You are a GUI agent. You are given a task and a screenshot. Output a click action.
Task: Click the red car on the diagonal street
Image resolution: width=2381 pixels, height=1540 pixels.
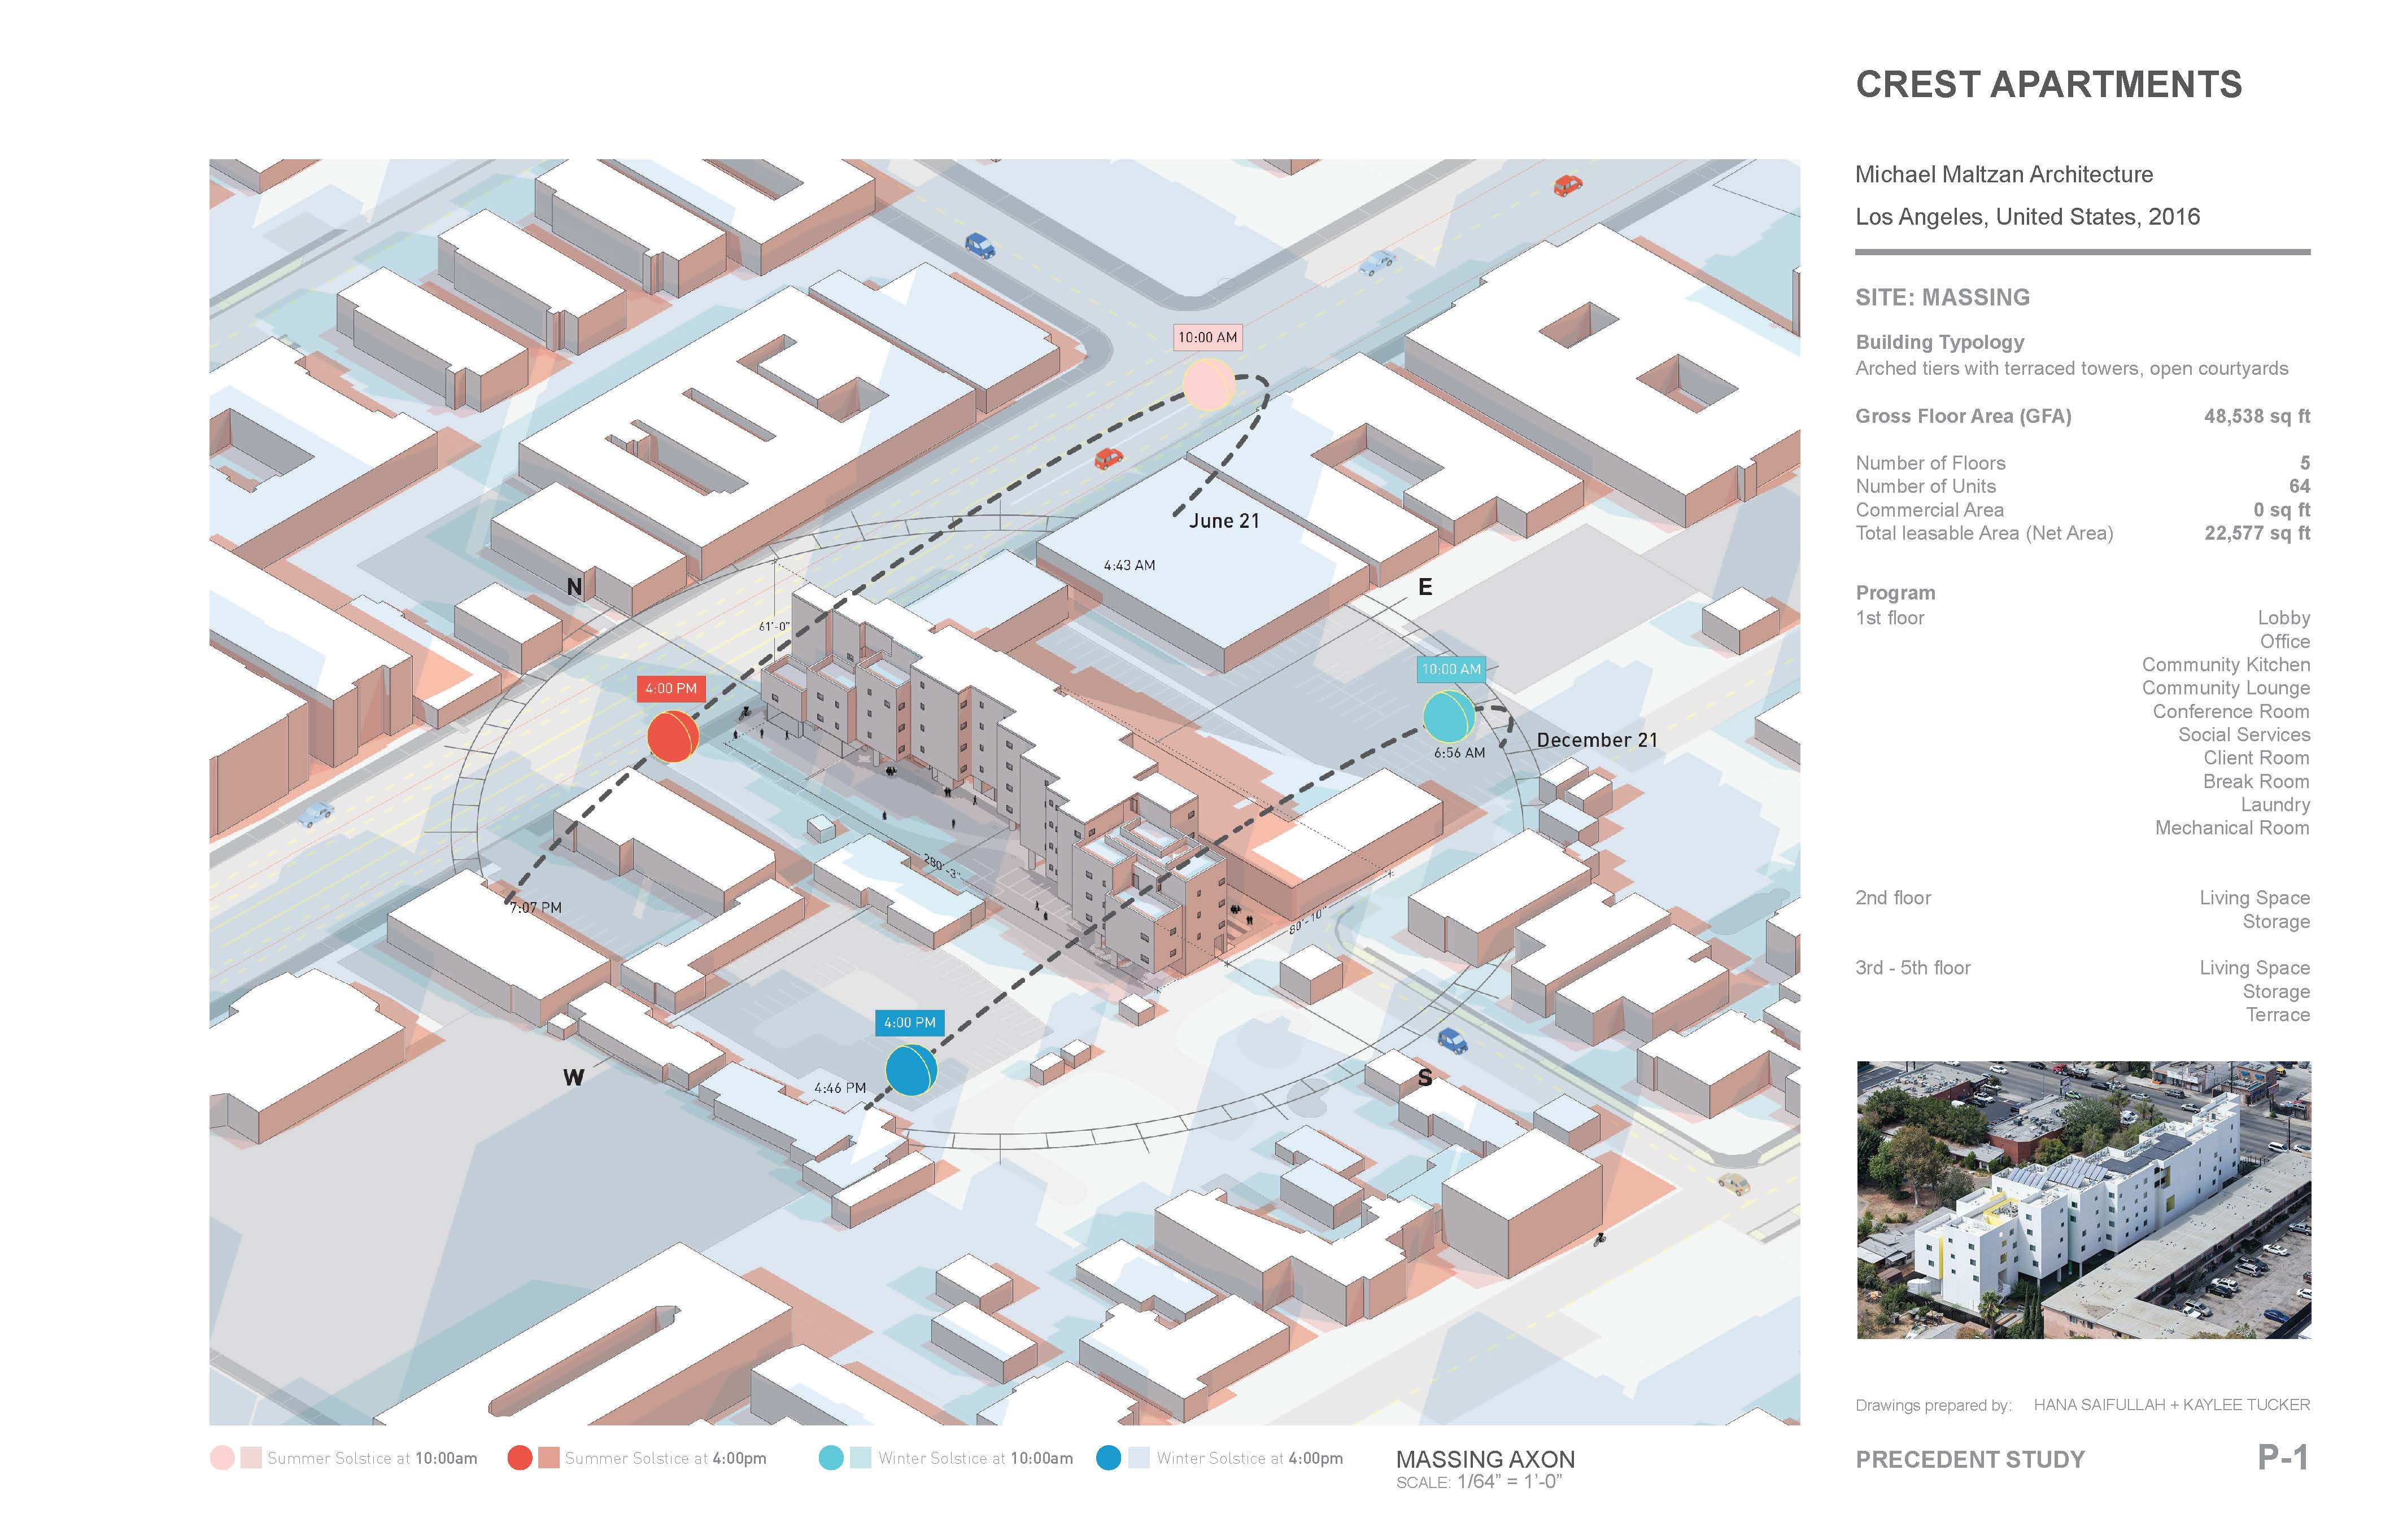tap(1109, 458)
